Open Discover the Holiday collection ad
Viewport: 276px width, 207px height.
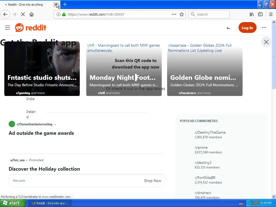tap(44, 169)
